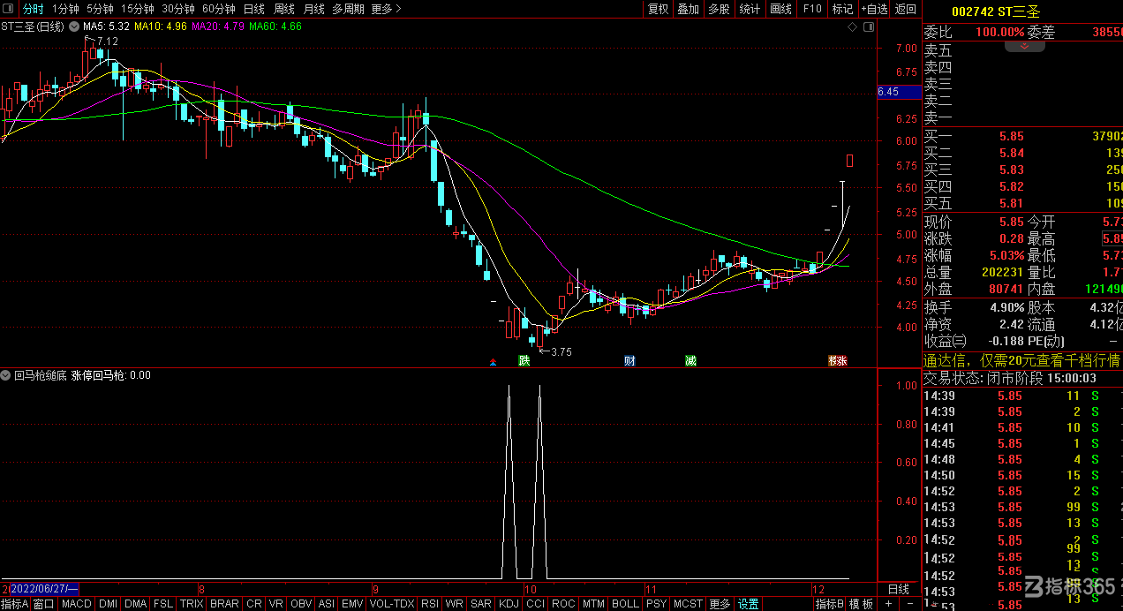Open the ST三圣 chart options dropdown

[74, 26]
